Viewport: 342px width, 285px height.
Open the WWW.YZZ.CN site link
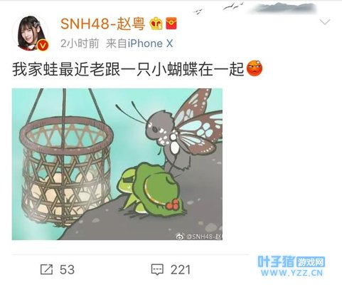(x=292, y=273)
